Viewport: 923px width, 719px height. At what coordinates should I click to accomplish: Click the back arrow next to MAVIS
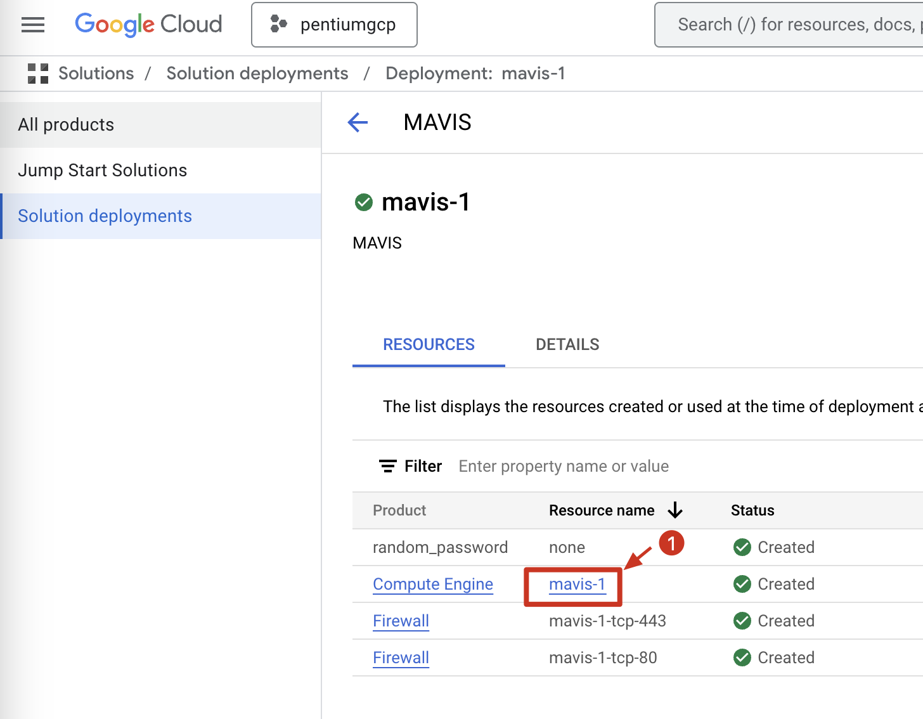coord(358,122)
